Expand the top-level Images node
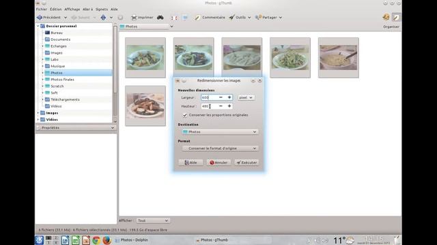The image size is (437, 245). pos(38,113)
